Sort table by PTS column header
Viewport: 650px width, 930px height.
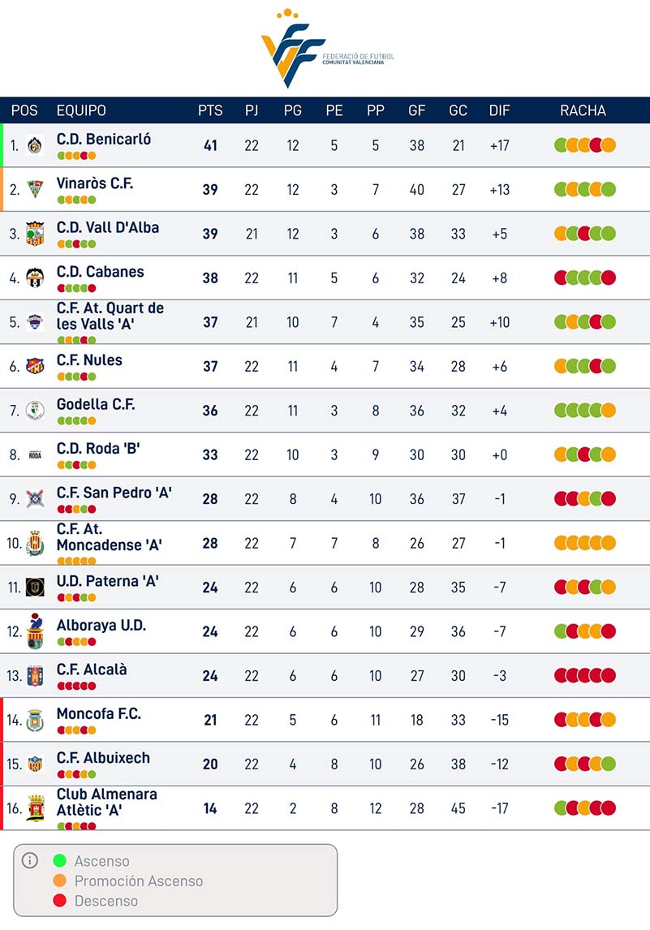point(210,110)
